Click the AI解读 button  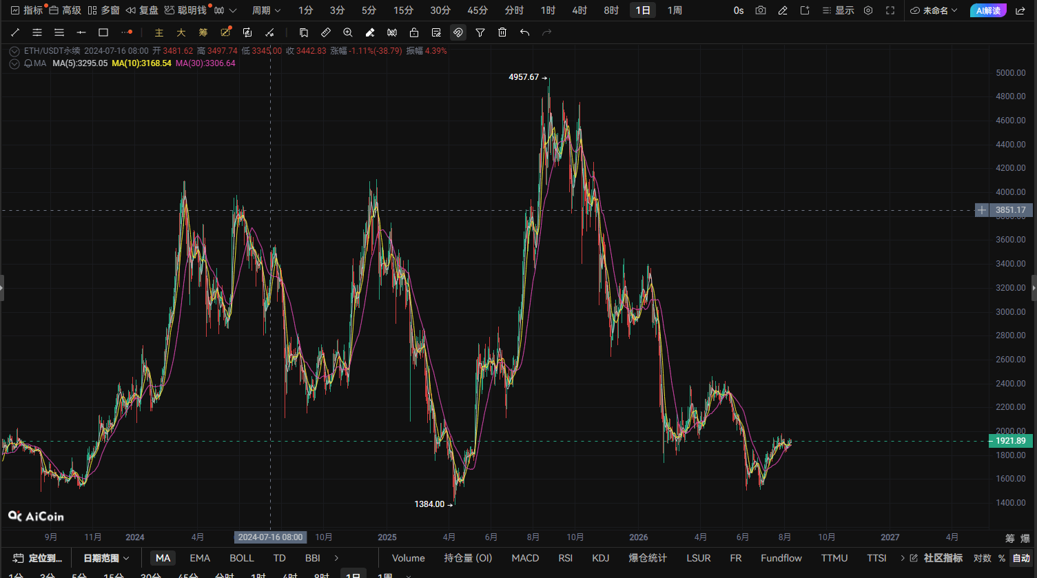coord(988,10)
